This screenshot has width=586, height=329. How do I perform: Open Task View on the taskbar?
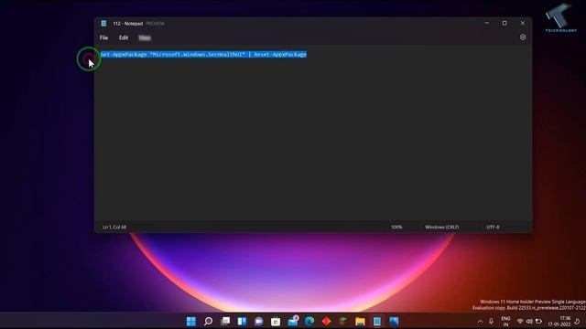(225, 321)
